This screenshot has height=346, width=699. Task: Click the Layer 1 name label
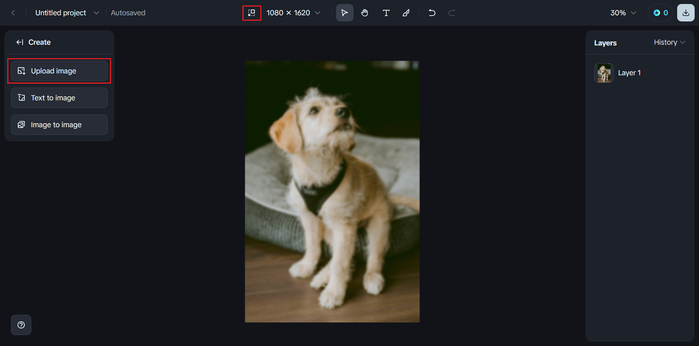click(630, 73)
